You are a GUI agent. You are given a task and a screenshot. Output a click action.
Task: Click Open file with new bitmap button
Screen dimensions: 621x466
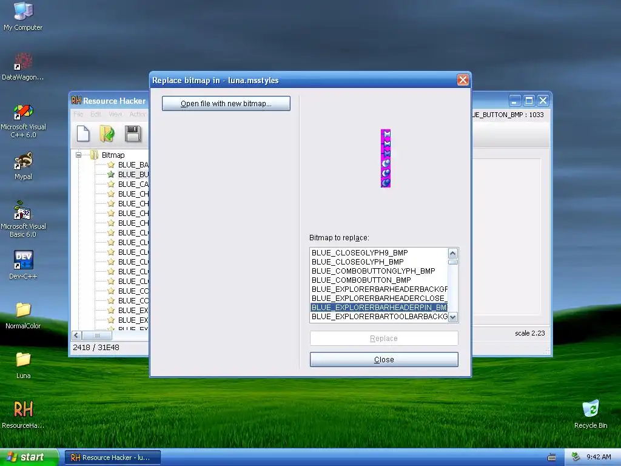click(226, 103)
